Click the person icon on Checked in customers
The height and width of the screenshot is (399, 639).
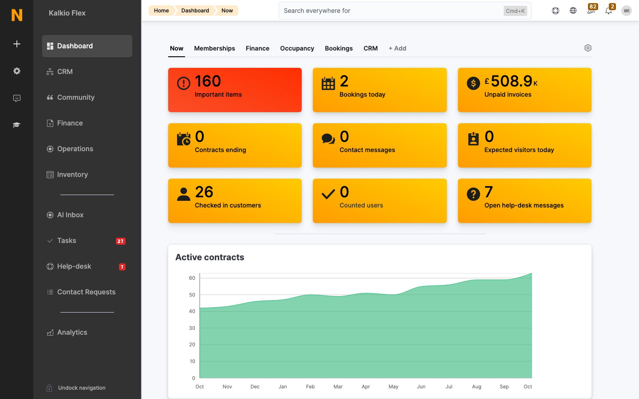point(184,194)
